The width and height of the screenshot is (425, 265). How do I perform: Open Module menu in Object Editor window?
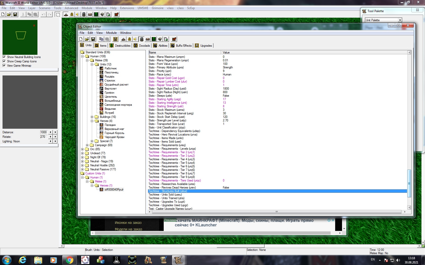coord(111,33)
